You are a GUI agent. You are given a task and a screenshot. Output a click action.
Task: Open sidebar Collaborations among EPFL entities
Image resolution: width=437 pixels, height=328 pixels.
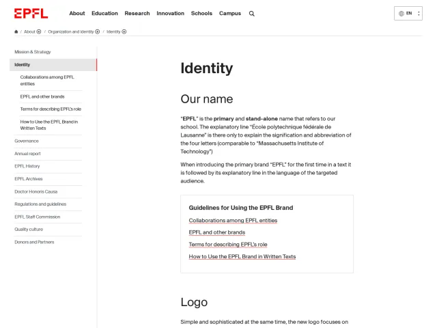(47, 81)
